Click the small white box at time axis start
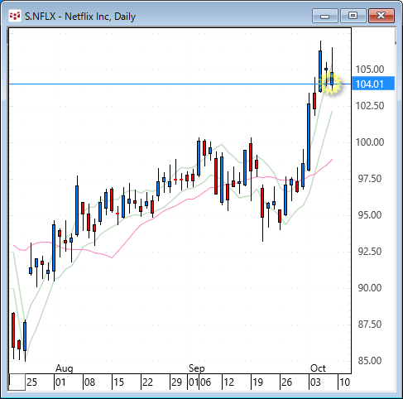 pos(17,382)
